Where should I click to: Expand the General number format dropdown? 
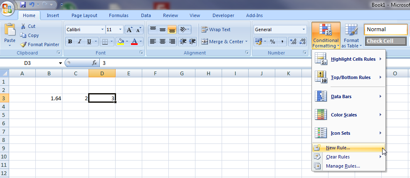[304, 30]
